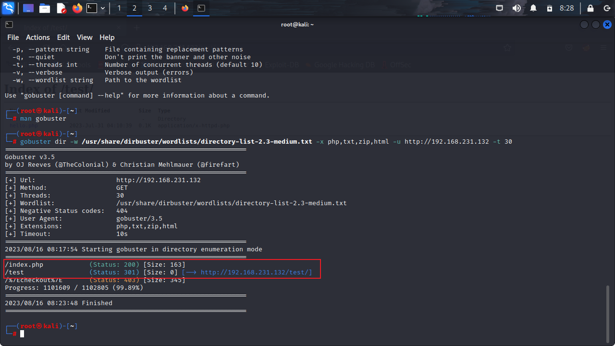The image size is (615, 346).
Task: Click the 'Timeout: 10s' line
Action: tap(66, 234)
